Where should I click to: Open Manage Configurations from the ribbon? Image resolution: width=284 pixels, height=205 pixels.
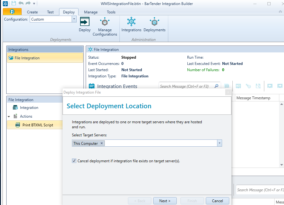point(105,27)
